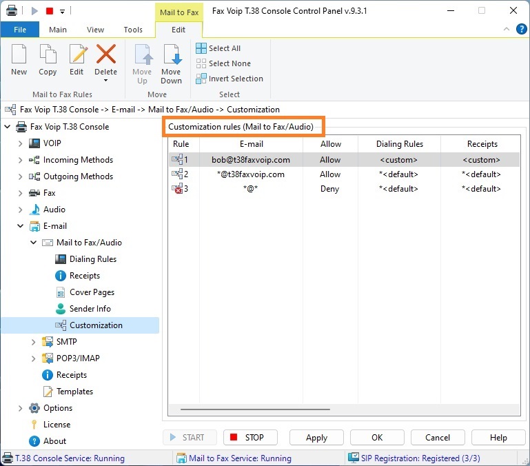The width and height of the screenshot is (530, 466).
Task: Expand the SMTP tree node
Action: (x=34, y=342)
